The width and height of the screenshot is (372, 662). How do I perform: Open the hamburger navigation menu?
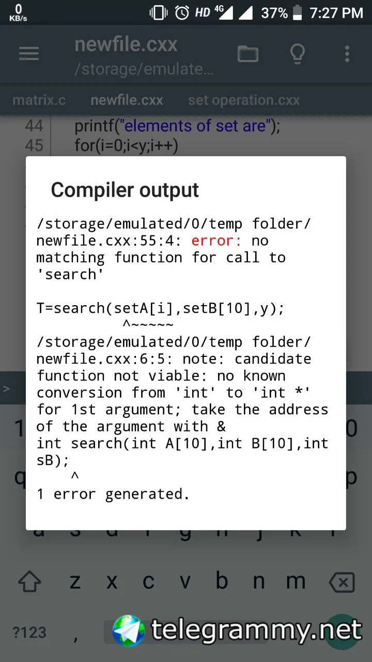pos(29,54)
